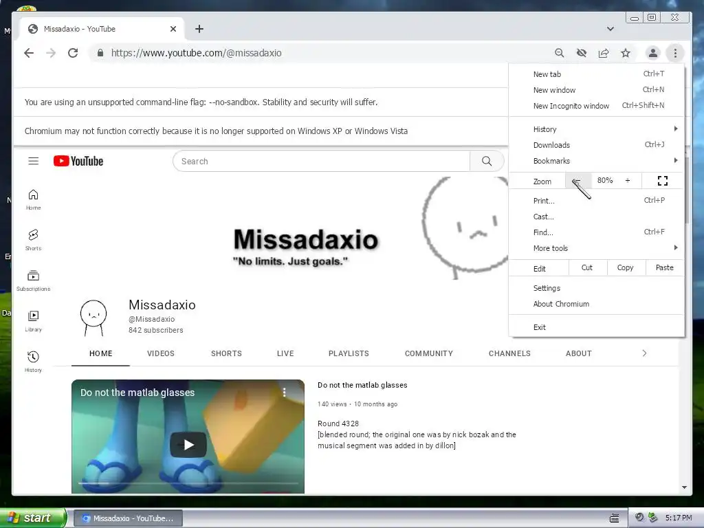The image size is (704, 528).
Task: Open the YouTube hamburger guide menu
Action: [33, 161]
